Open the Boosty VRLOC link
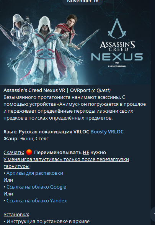The image size is (155, 225). pos(107,132)
